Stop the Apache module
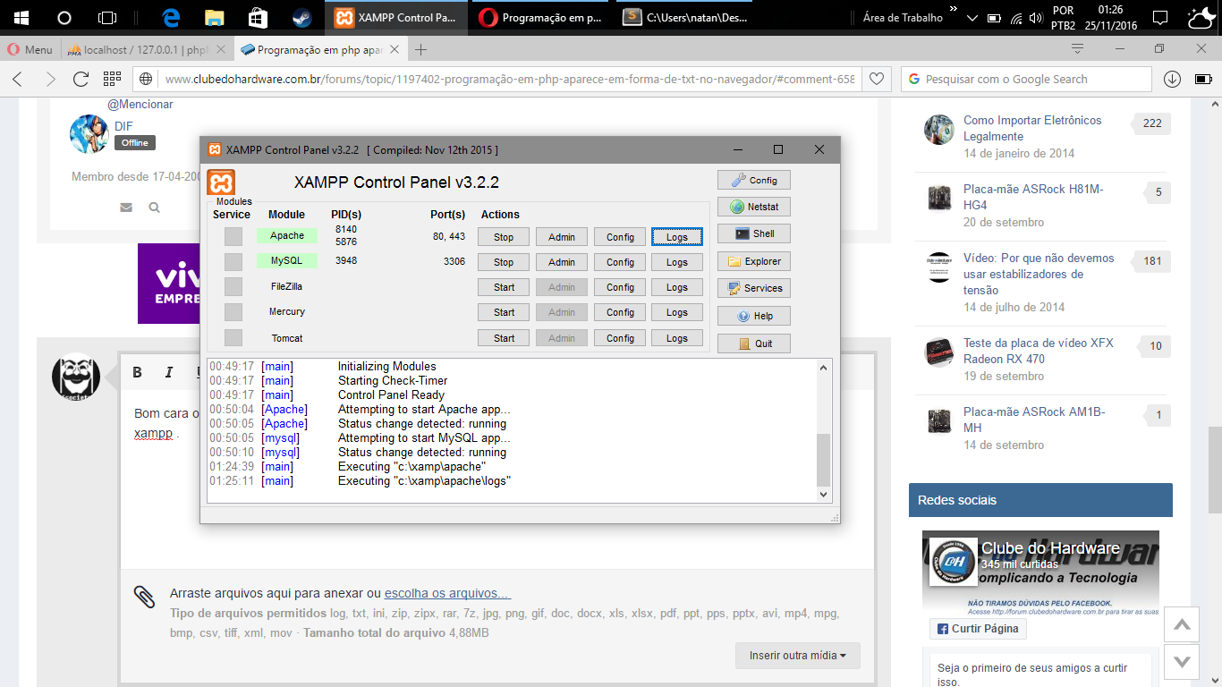The image size is (1222, 687). pos(504,237)
